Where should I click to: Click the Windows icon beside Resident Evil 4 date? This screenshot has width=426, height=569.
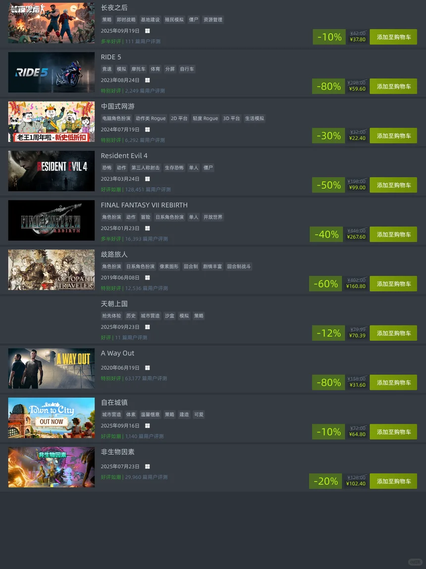(x=147, y=179)
